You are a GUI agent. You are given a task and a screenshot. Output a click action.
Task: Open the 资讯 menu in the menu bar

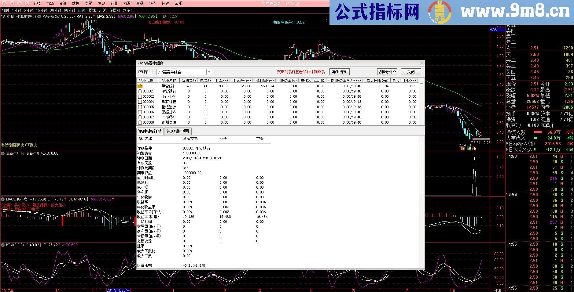tap(62, 3)
